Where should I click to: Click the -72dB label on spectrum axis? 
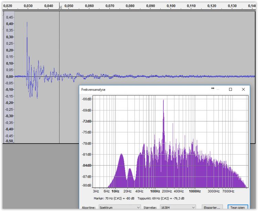click(x=87, y=121)
